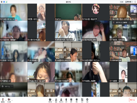Image resolution: width=137 pixels, height=103 pixels.
Task: Show the green network signal status
Action: click(x=7, y=2)
